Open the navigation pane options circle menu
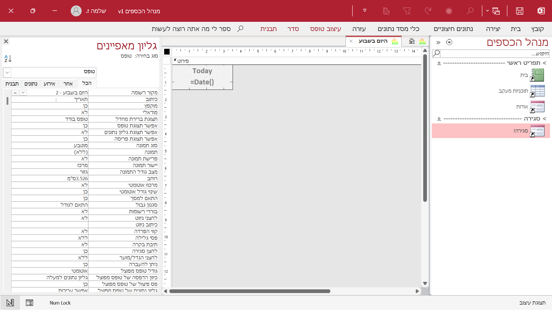This screenshot has width=552, height=310. [449, 42]
